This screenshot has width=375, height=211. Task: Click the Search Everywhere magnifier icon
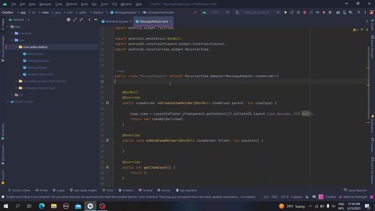tap(359, 12)
